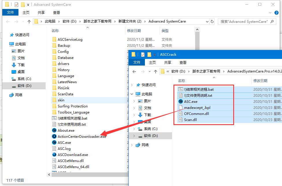Screen dimensions: 282x186
Task: Sort by 名称 column in Advanced SystemCare window
Action: point(55,31)
